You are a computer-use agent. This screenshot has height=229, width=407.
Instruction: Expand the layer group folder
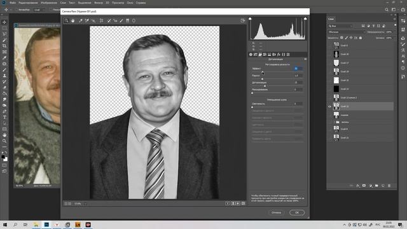(334, 122)
